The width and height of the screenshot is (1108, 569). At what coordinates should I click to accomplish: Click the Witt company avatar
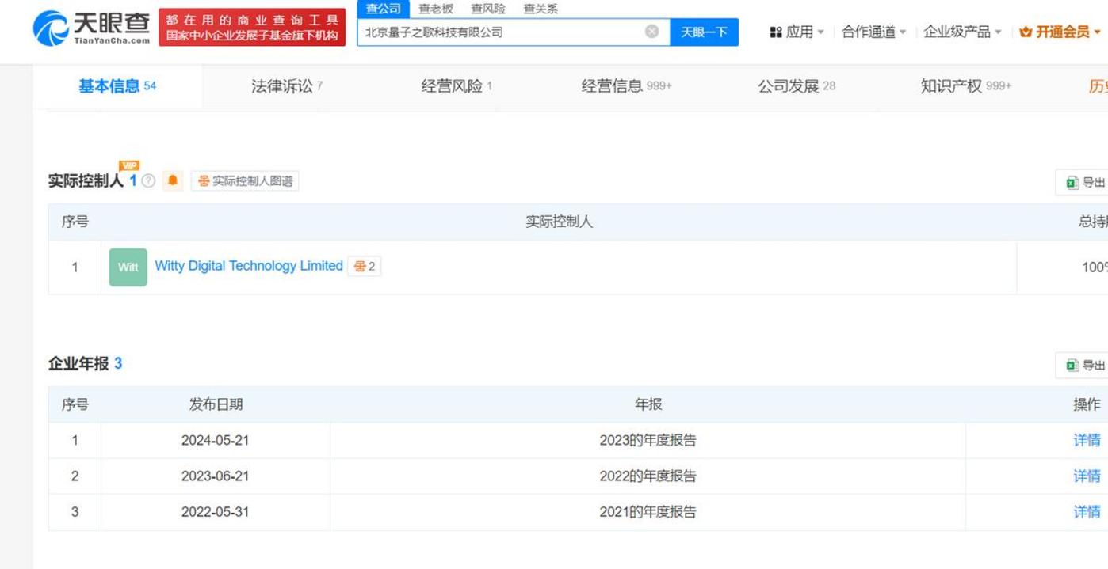[x=128, y=267]
